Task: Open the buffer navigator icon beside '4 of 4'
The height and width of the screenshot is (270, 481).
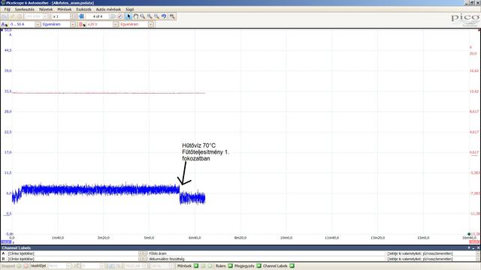Action: 81,16
